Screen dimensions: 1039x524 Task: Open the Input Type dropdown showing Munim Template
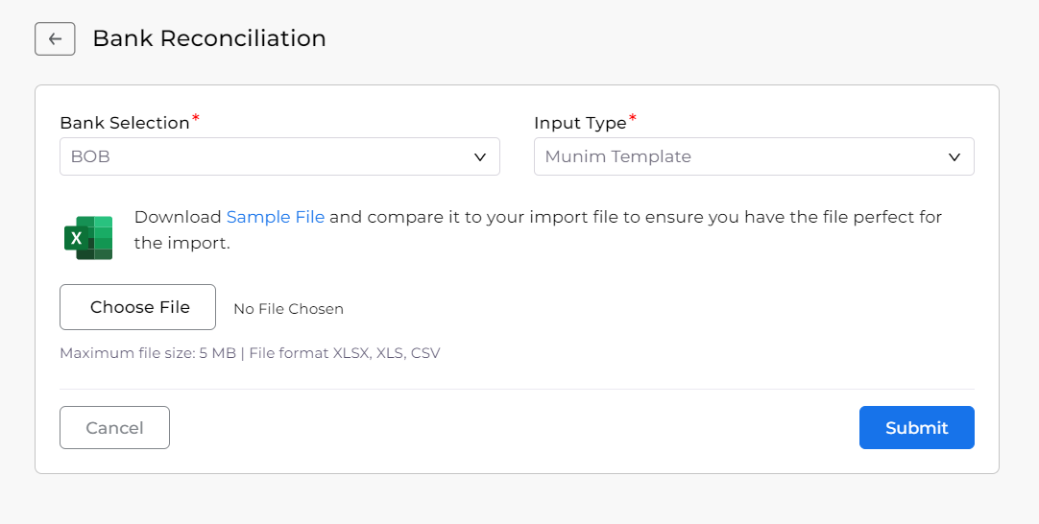point(754,156)
